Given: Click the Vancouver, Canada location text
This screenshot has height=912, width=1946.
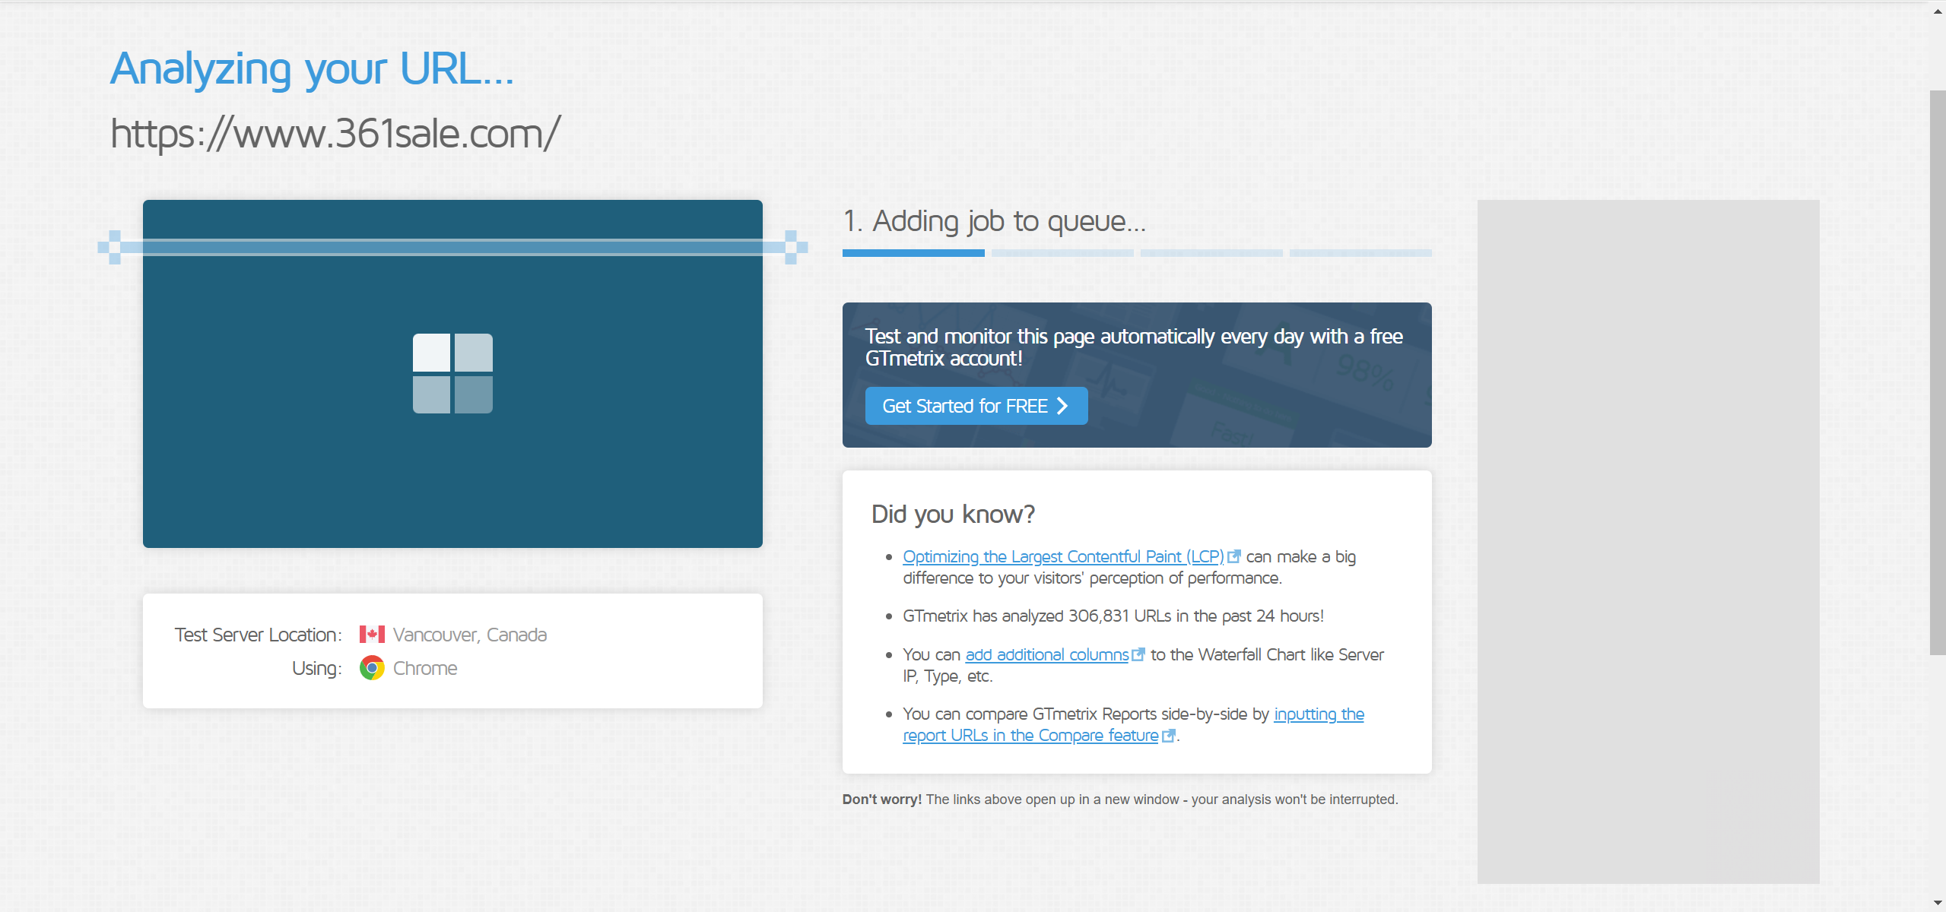Looking at the screenshot, I should click(469, 635).
